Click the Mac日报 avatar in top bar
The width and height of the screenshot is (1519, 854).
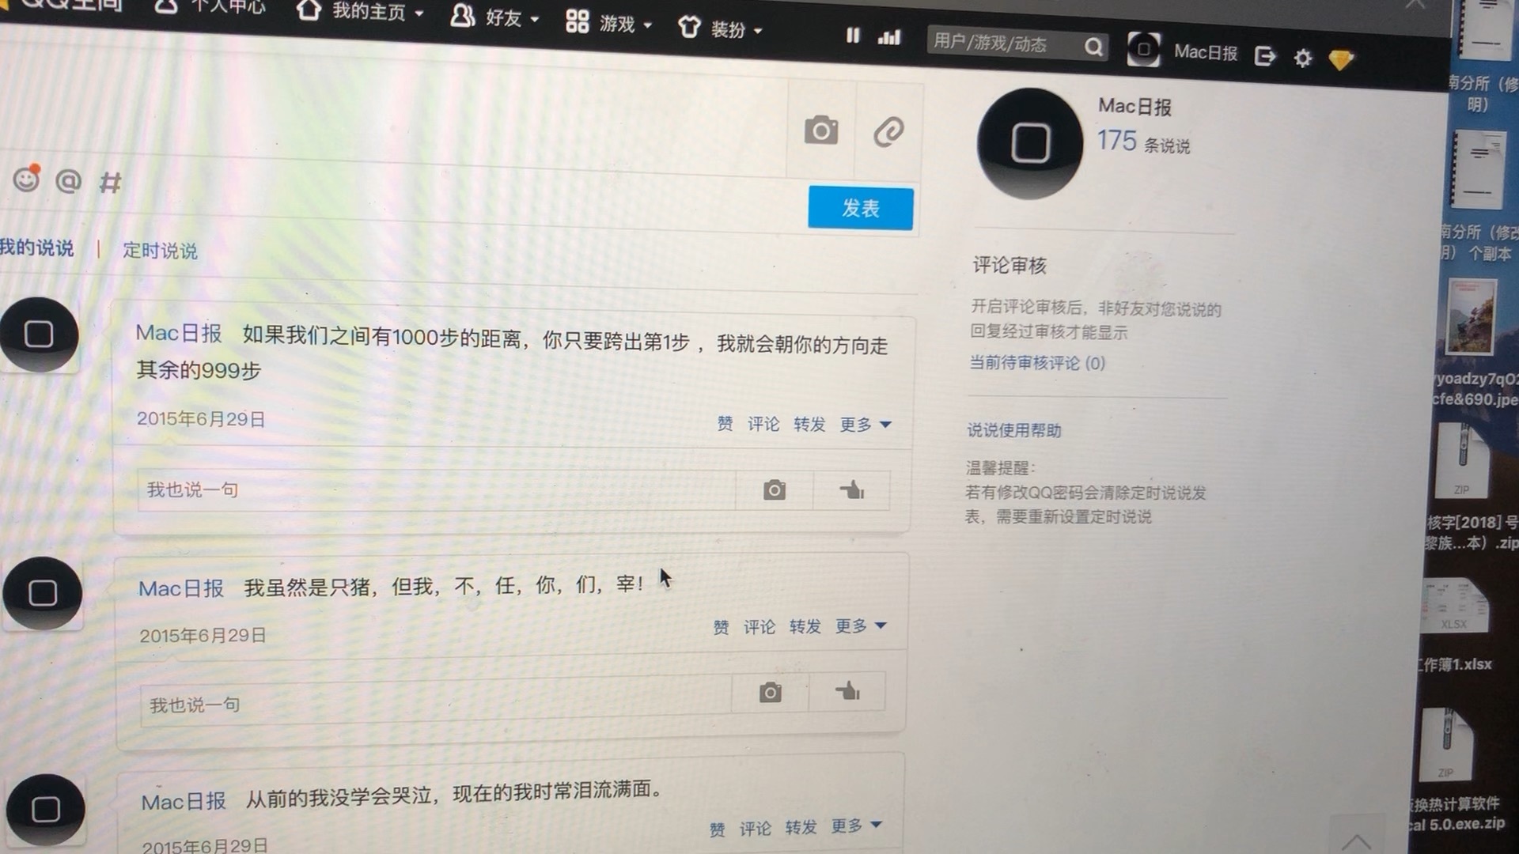pos(1143,50)
